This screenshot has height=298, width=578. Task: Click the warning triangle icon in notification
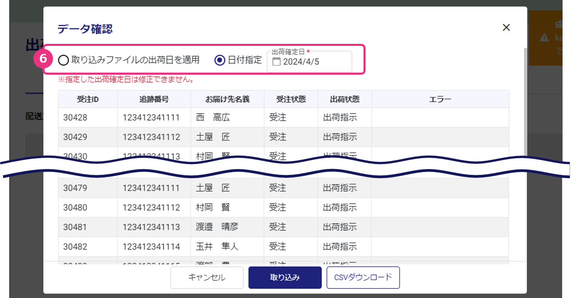544,38
